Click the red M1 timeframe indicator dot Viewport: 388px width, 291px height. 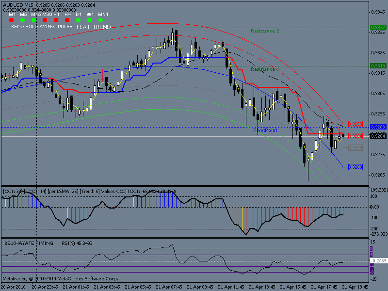pyautogui.click(x=11, y=20)
